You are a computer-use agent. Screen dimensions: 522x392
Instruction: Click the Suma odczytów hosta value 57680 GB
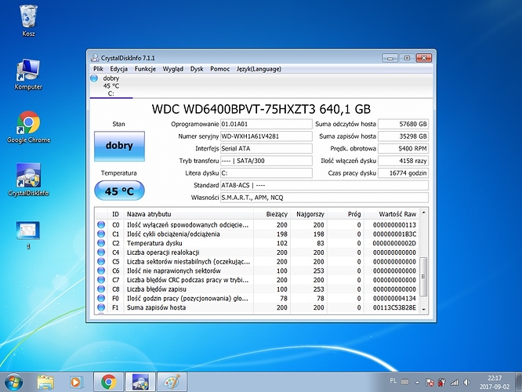(x=403, y=124)
